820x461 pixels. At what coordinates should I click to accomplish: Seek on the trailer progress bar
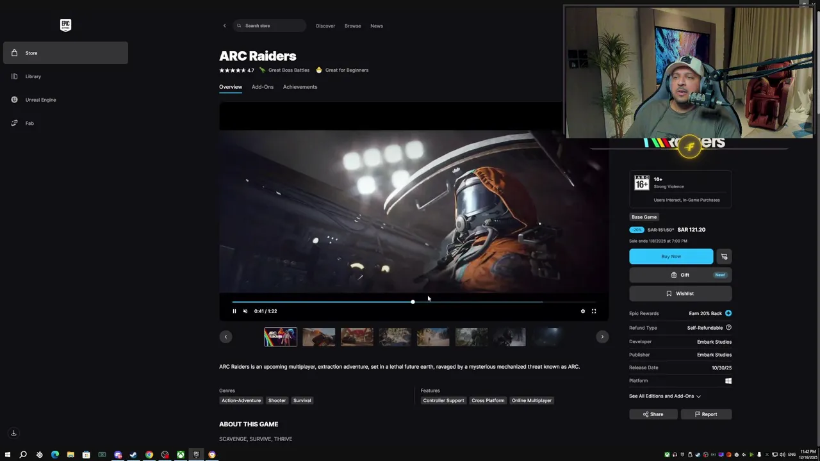click(414, 302)
